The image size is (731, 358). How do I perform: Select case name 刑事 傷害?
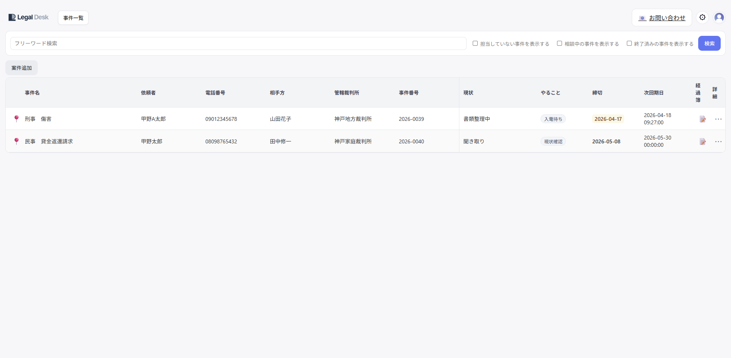coord(38,119)
